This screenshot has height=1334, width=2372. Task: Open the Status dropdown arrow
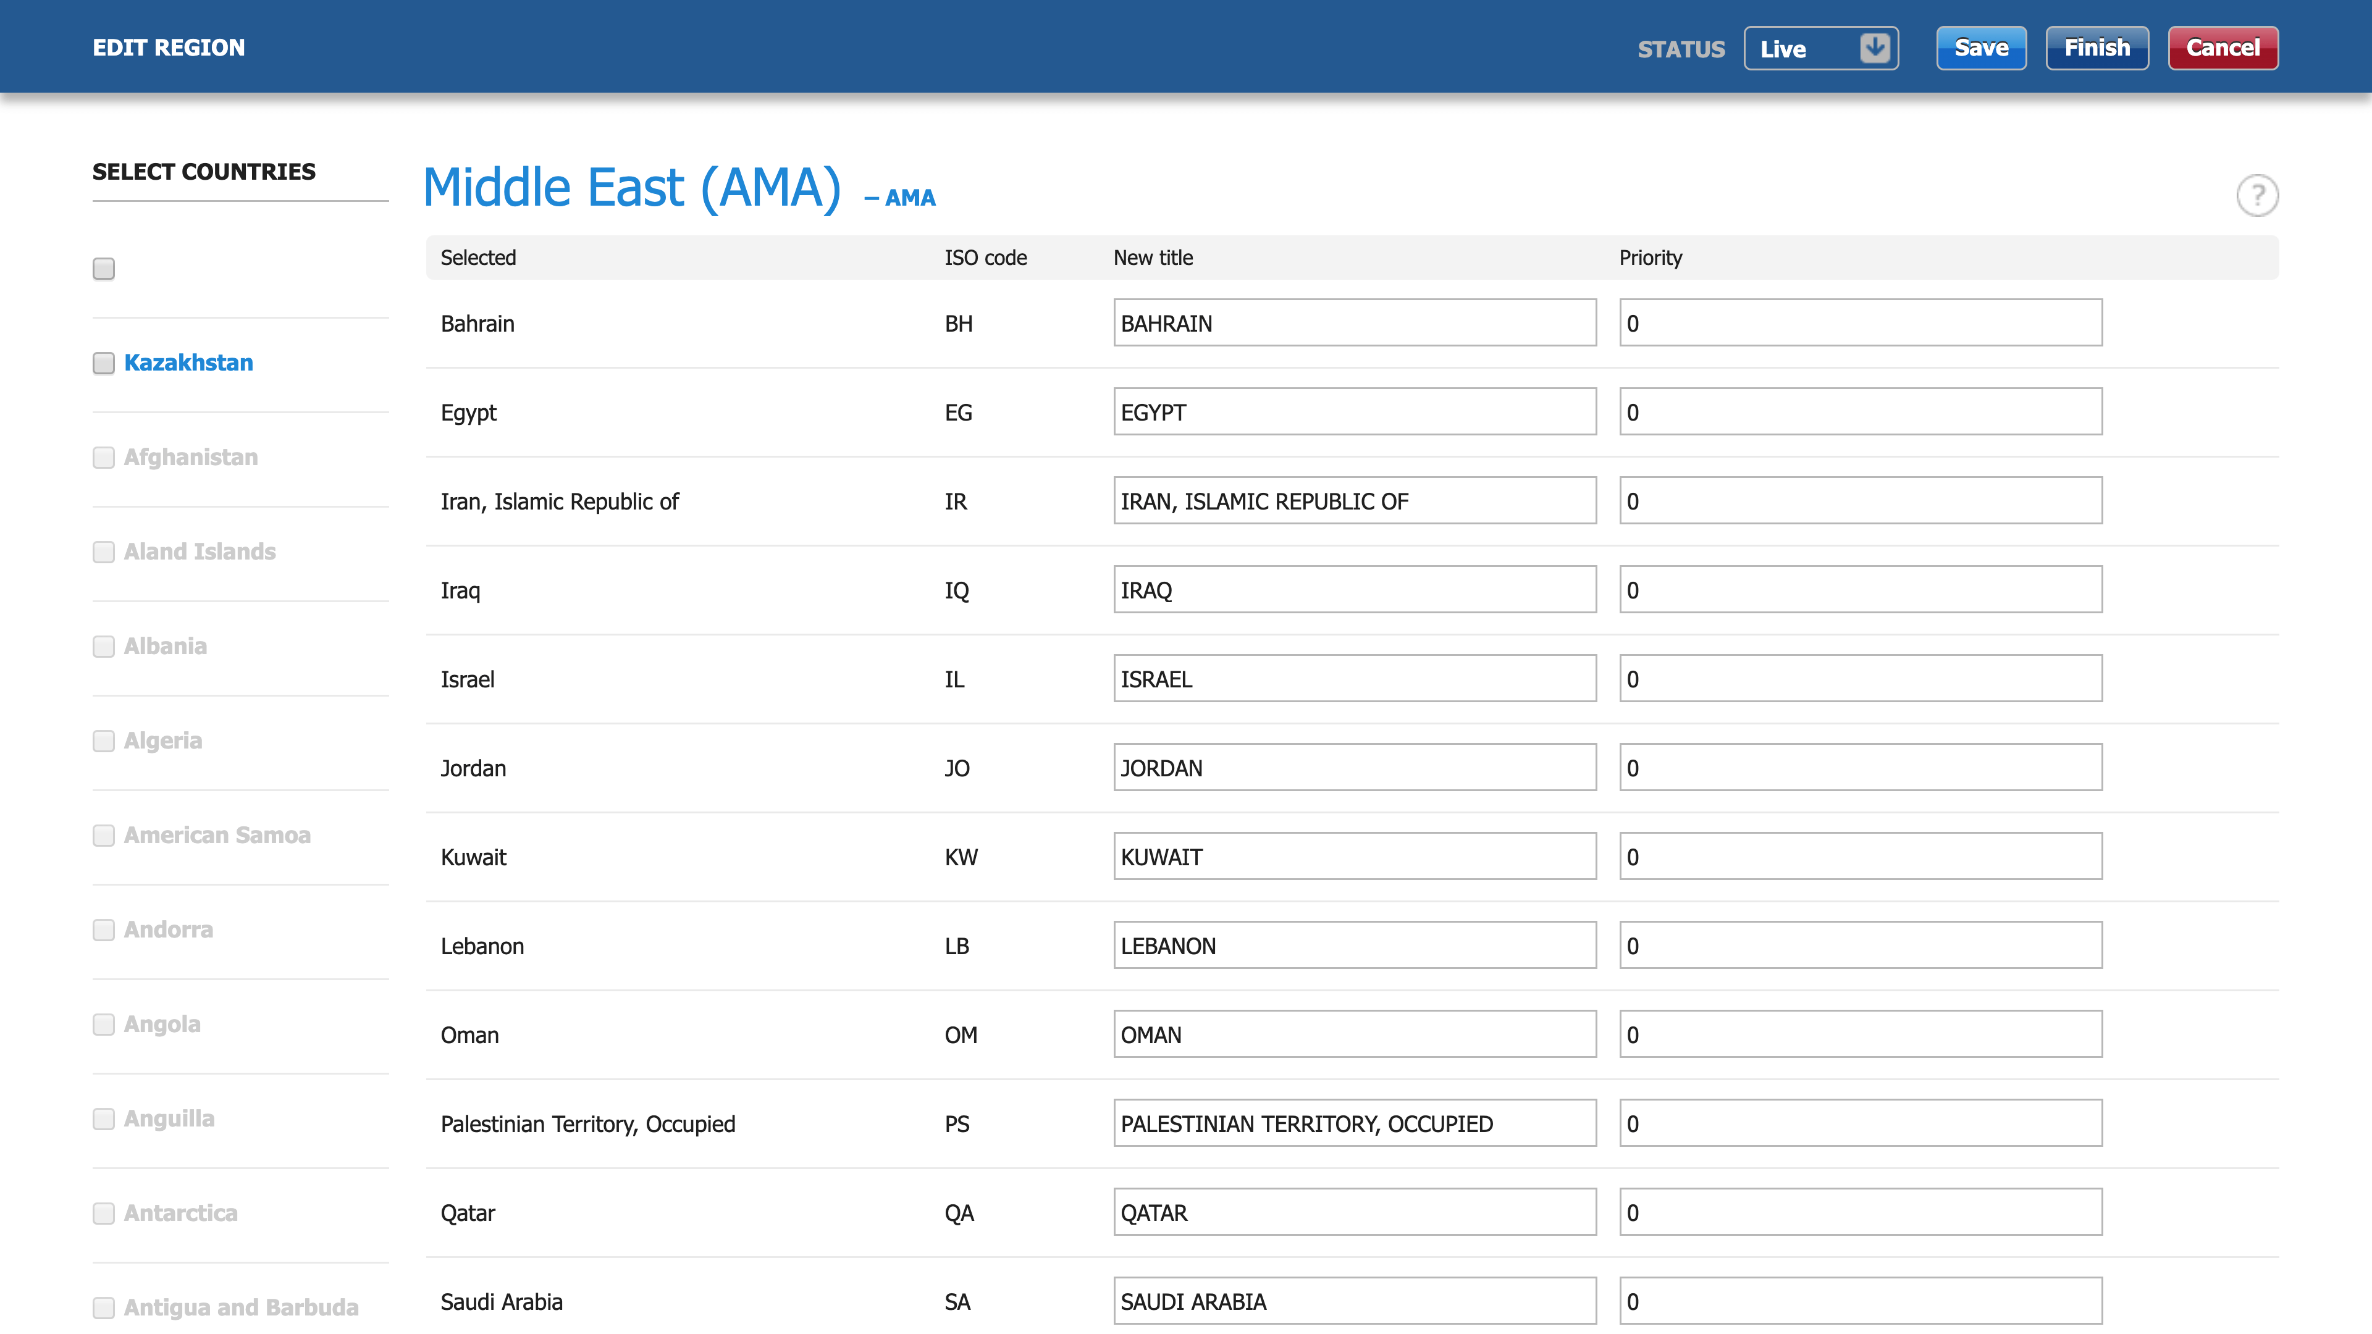coord(1874,48)
